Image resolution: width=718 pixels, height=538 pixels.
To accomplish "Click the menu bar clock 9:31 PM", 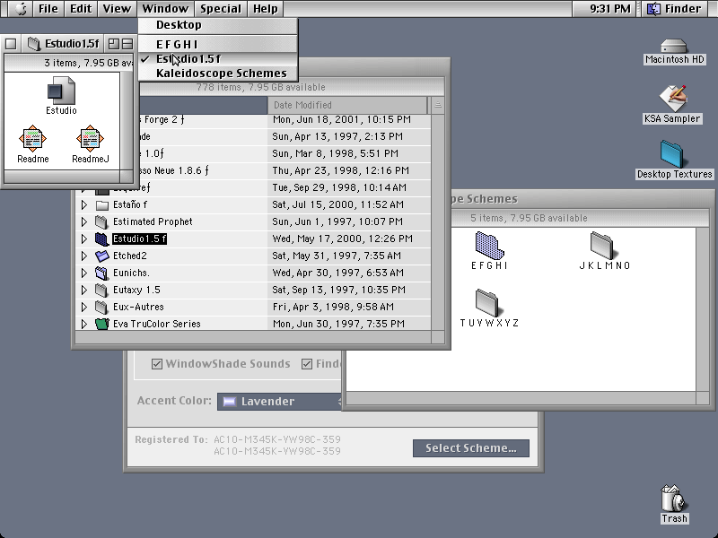I will tap(609, 9).
